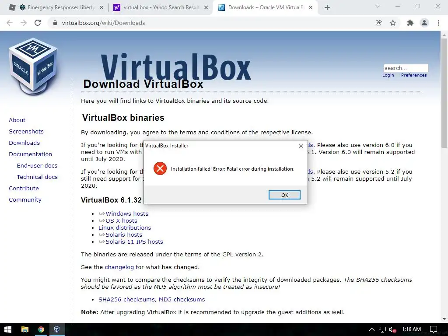This screenshot has height=336, width=448.
Task: Open Screenshots in the sidebar
Action: (26, 131)
